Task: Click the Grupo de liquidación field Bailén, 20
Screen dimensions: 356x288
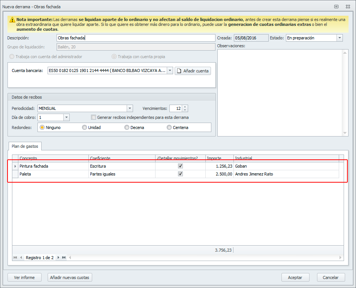Action: coord(136,47)
